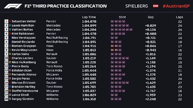The image size is (193, 108).
Task: Click the first tyre icon in Vettel's stint
Action: click(112, 21)
